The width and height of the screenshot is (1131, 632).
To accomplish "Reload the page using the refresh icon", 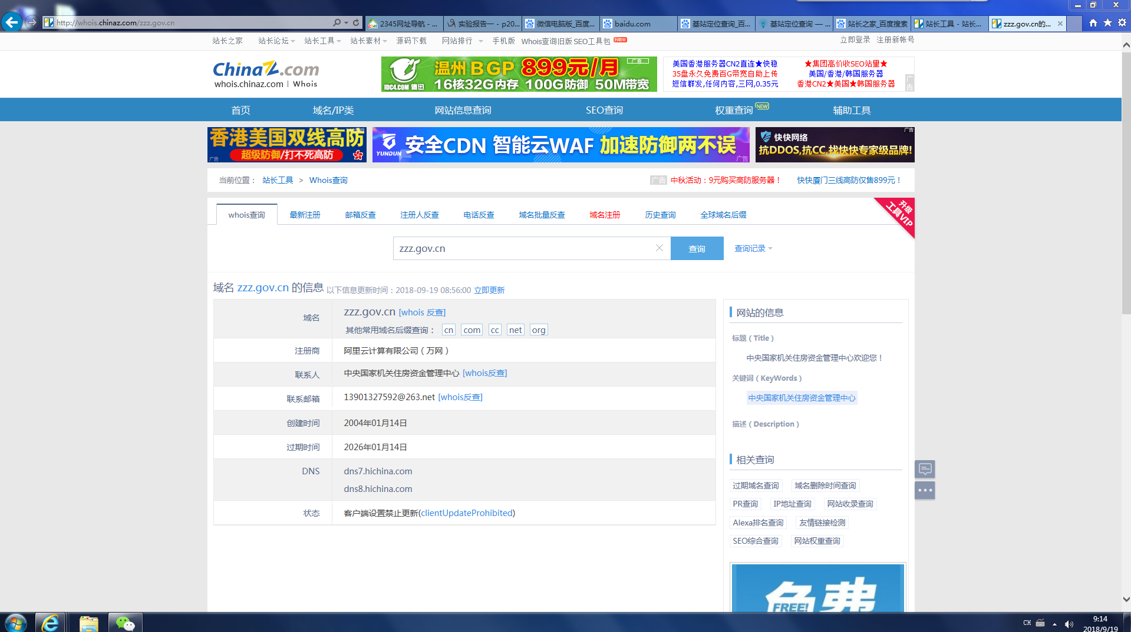I will point(356,23).
